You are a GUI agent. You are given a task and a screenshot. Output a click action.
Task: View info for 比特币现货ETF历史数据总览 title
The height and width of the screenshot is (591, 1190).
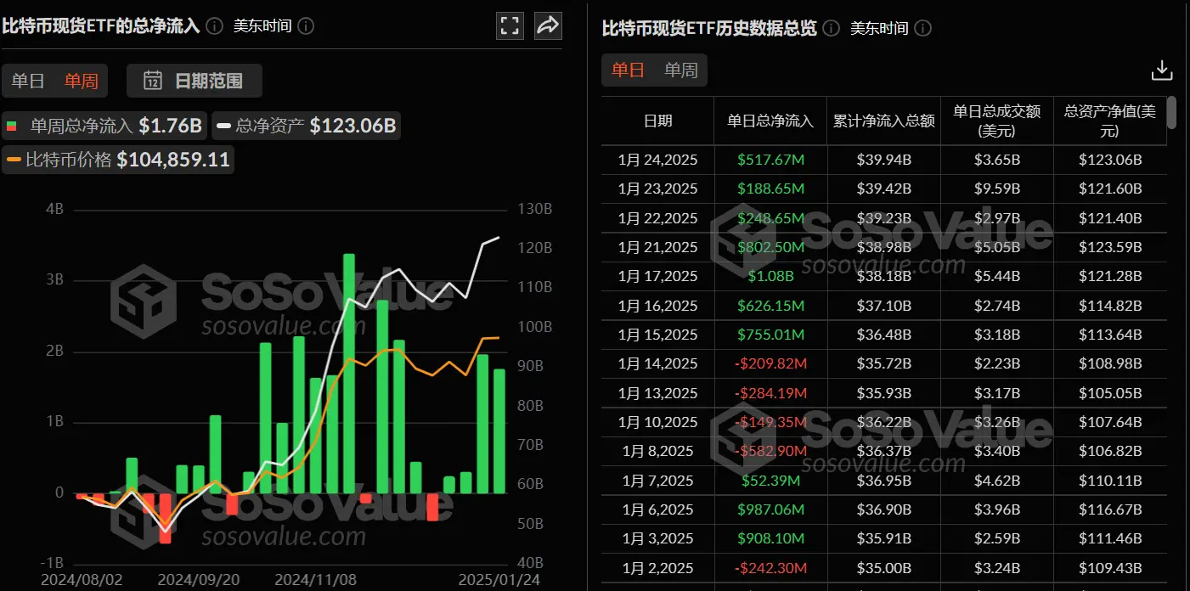(830, 28)
